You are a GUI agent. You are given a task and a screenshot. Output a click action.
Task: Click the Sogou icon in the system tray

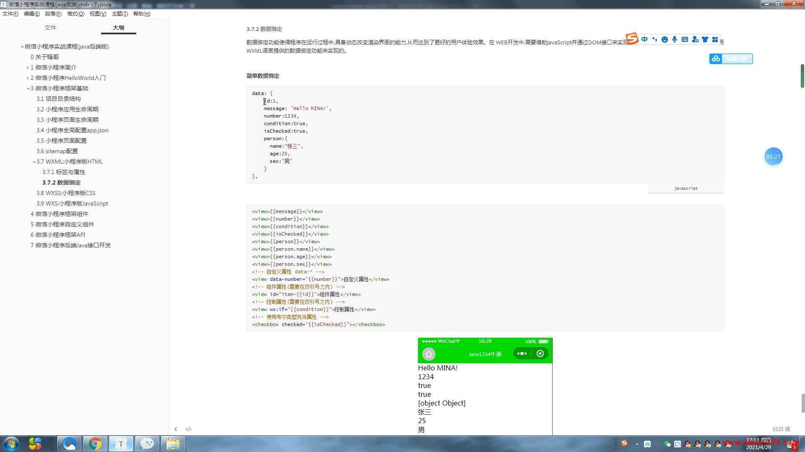click(624, 443)
